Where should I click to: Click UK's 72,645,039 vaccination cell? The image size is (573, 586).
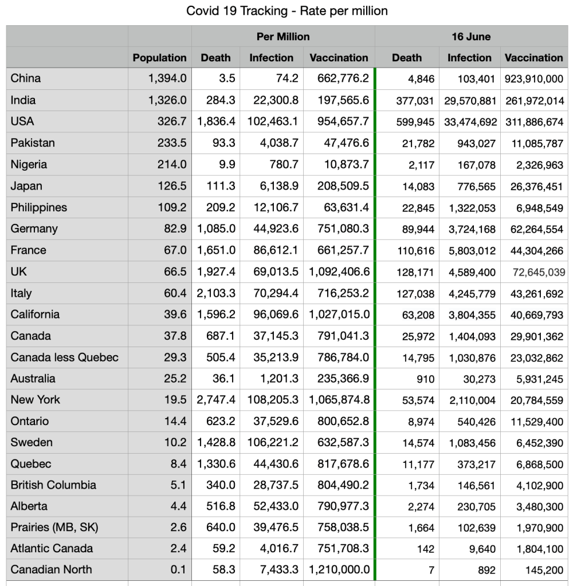[535, 272]
